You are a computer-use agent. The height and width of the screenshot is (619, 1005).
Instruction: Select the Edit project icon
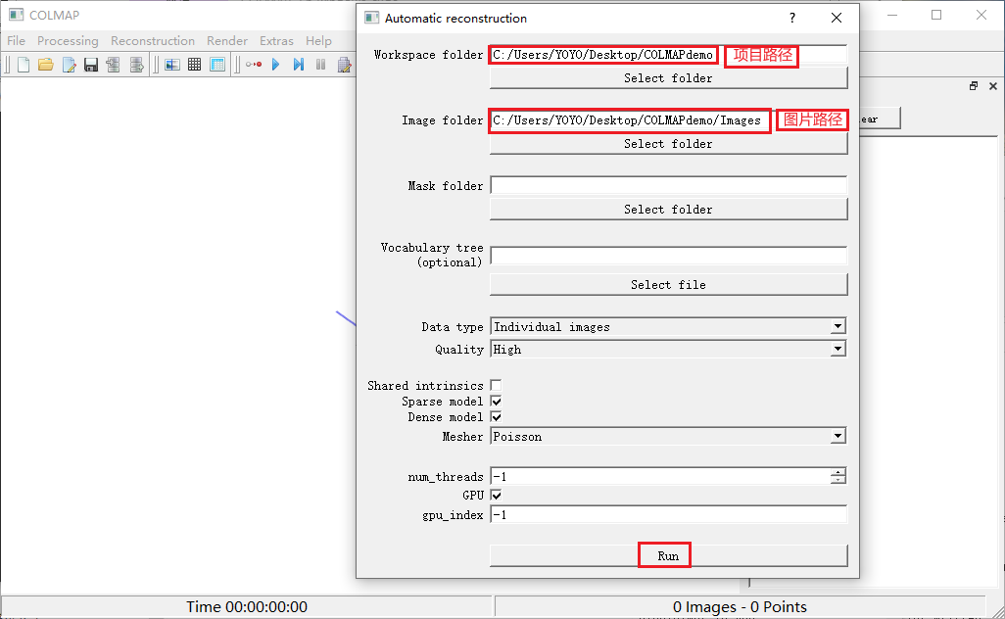[x=69, y=64]
